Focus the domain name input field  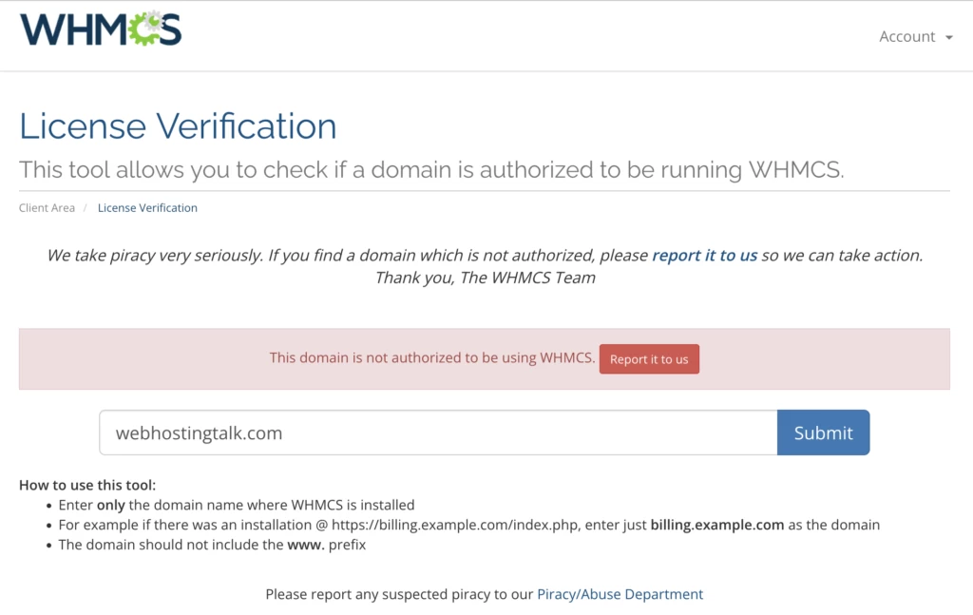(438, 432)
